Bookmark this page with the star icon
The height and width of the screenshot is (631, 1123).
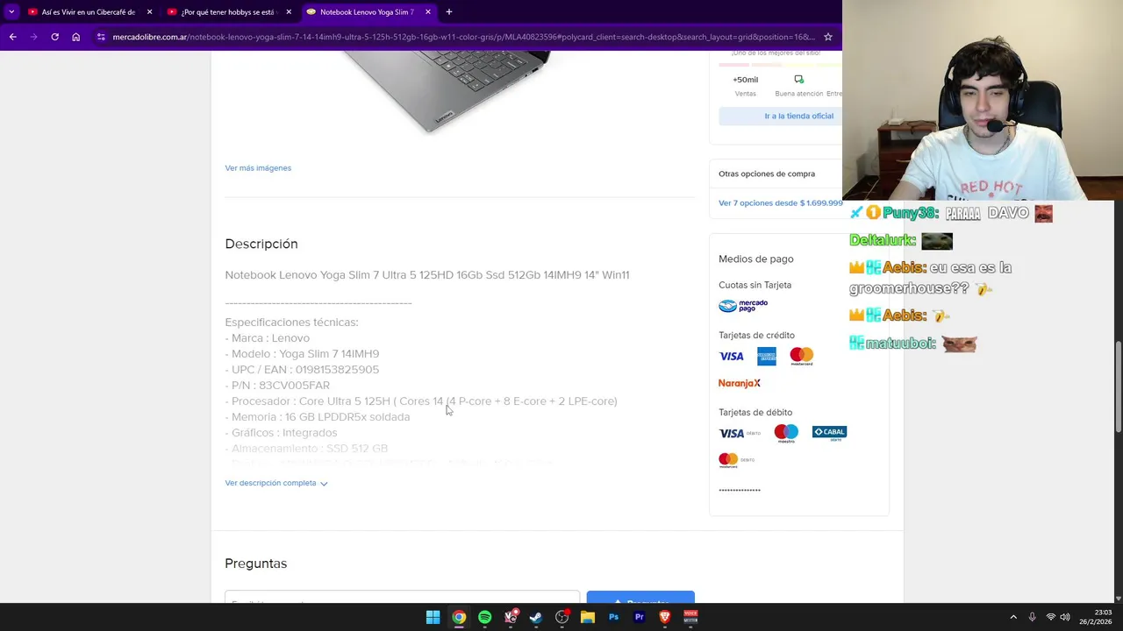pos(827,37)
